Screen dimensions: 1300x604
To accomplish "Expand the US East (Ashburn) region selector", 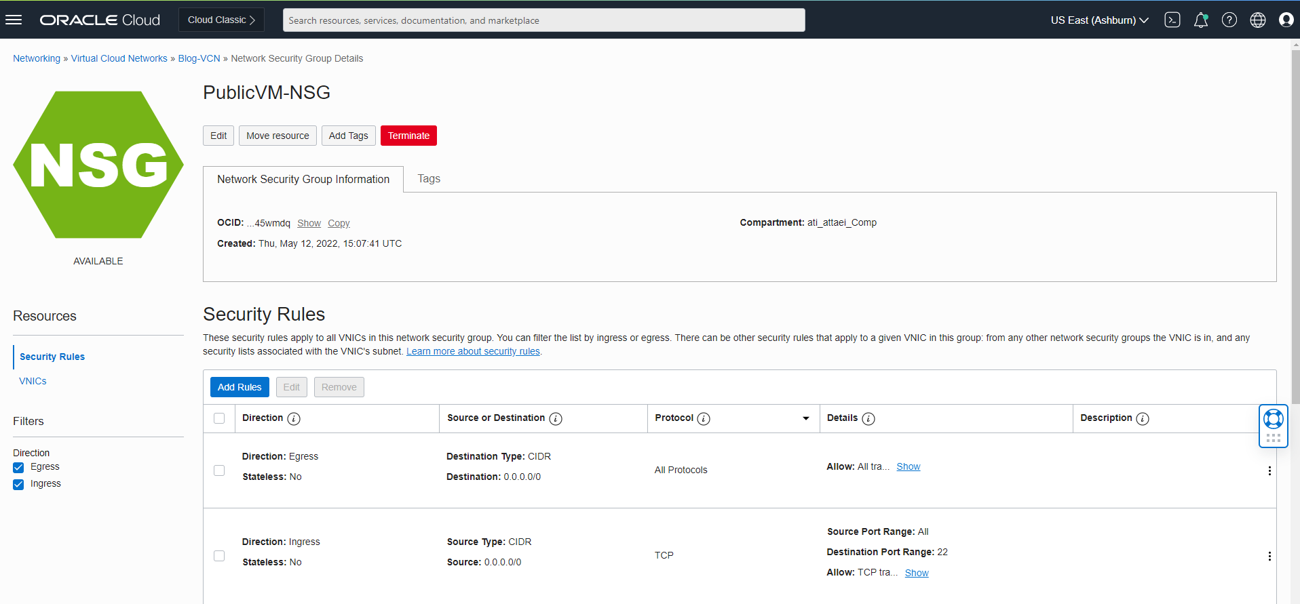I will (1099, 20).
